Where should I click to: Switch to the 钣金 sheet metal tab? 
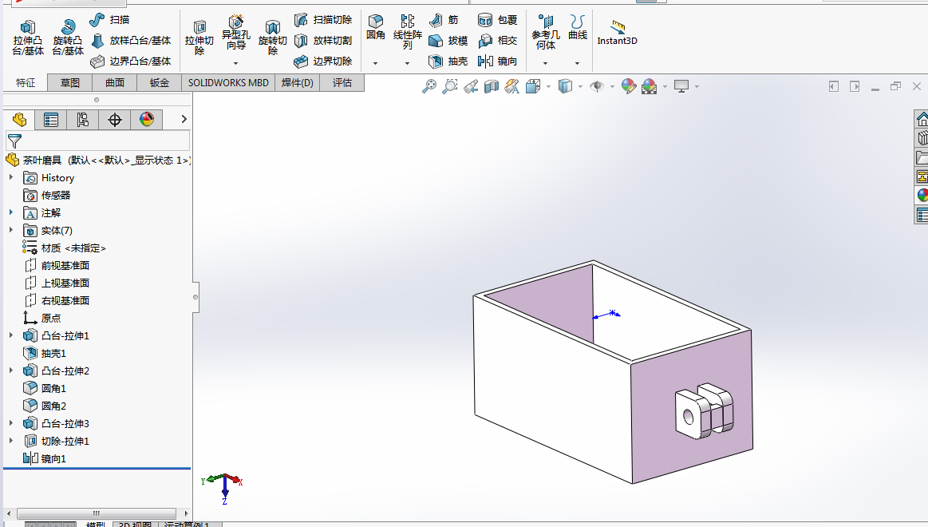160,83
